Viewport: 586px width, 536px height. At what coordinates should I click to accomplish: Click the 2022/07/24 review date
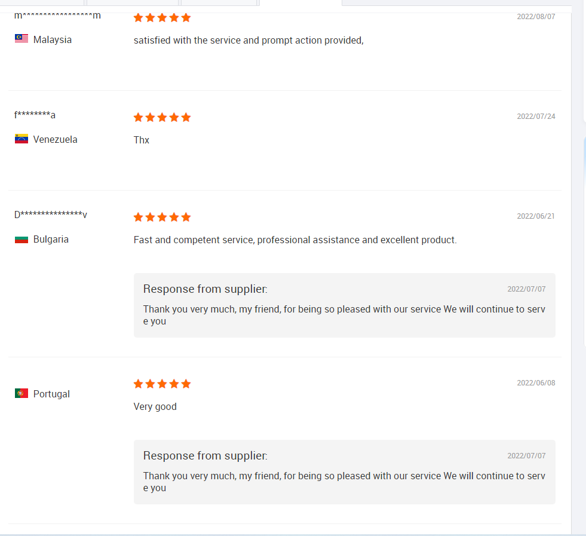pyautogui.click(x=536, y=117)
